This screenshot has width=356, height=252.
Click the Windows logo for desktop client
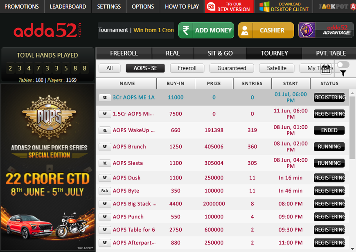tap(264, 7)
